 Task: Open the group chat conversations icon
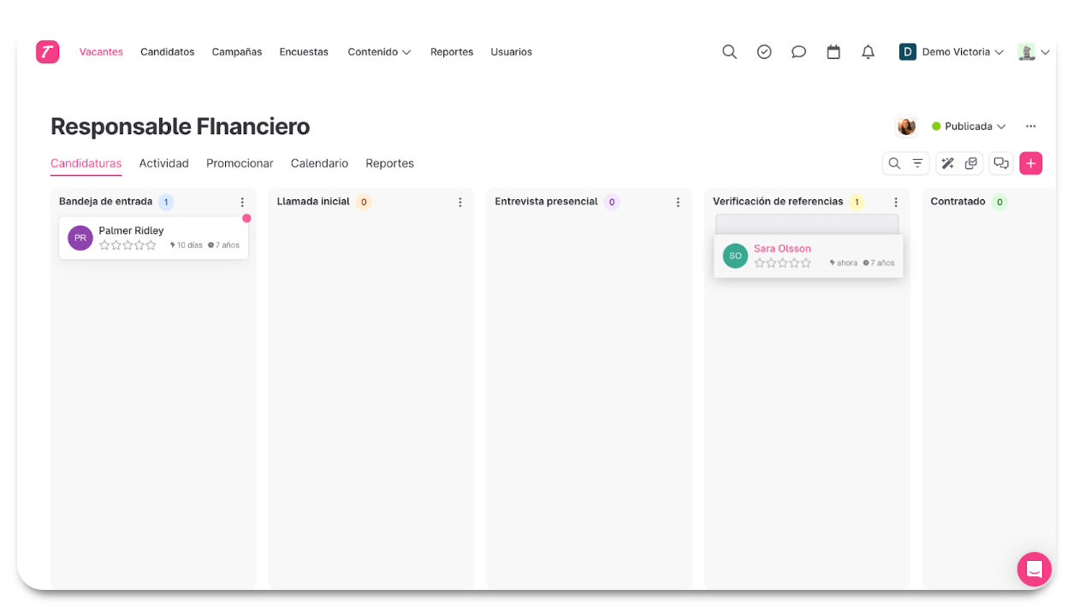tap(1000, 163)
